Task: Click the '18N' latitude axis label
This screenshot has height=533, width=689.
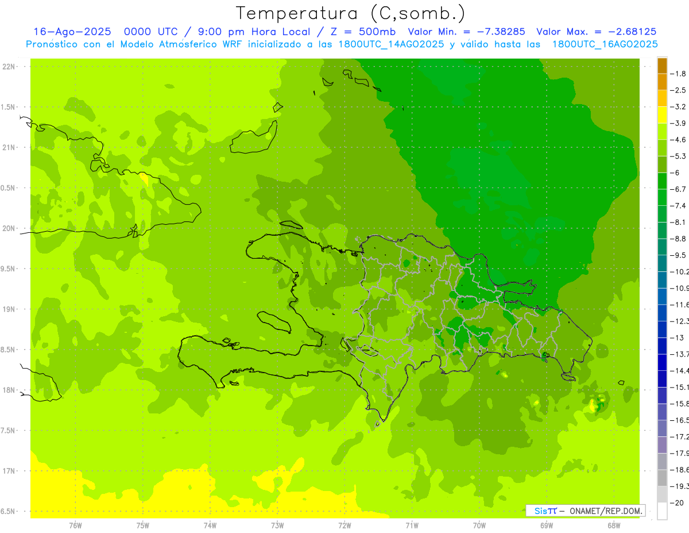Action: (9, 390)
